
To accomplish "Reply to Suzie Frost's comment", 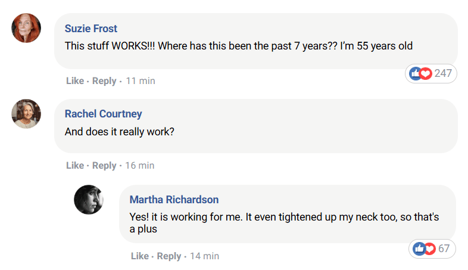I will (104, 81).
